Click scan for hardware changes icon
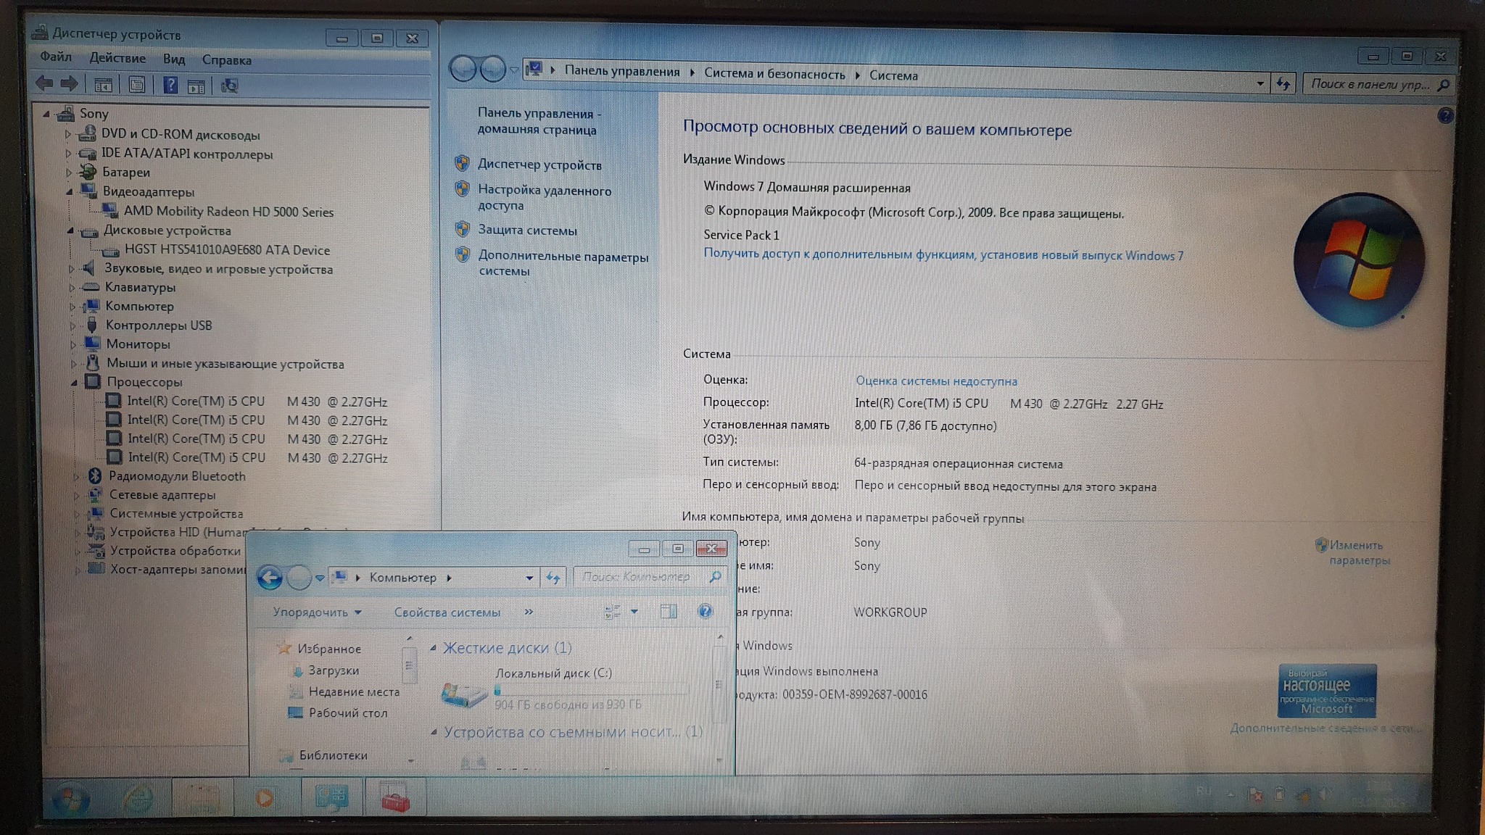Screen dimensions: 1485x835 click(229, 86)
